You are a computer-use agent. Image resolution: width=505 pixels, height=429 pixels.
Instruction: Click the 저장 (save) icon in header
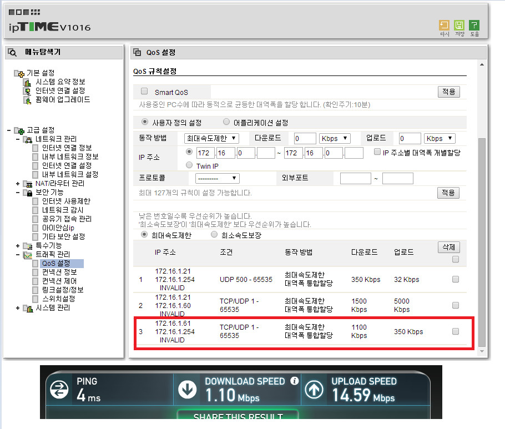tap(459, 26)
